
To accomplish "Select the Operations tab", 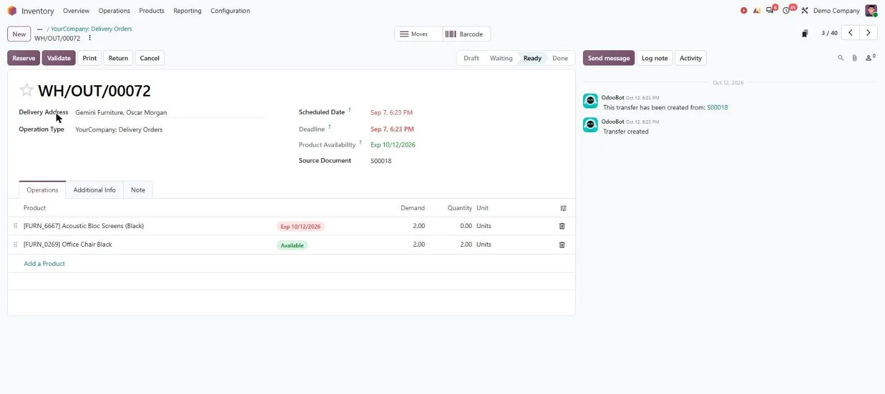I will click(42, 190).
